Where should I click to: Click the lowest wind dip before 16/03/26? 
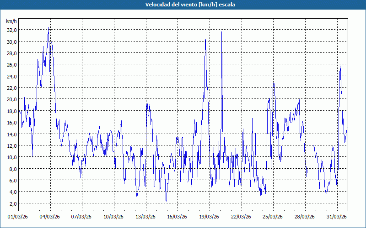click(x=167, y=200)
